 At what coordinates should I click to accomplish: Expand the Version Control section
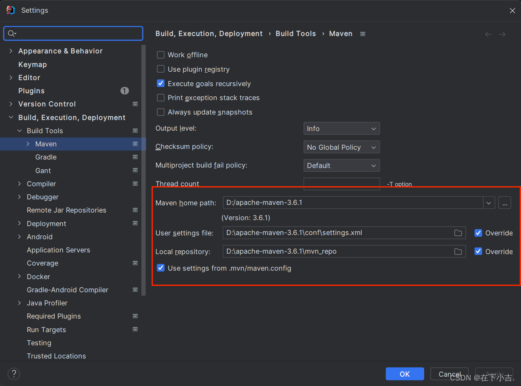(x=11, y=104)
